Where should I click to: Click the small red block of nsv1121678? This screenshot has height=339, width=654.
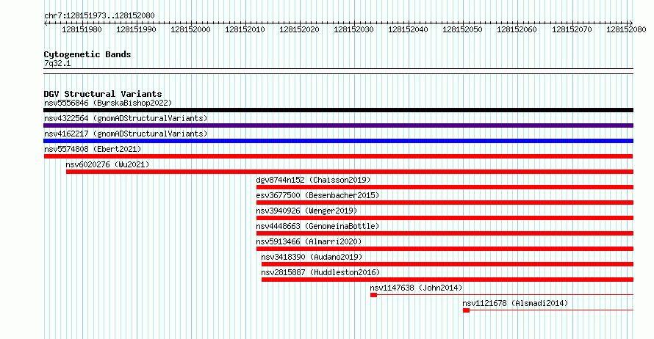point(466,310)
